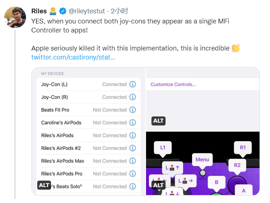Open the tweet timestamp link
The height and width of the screenshot is (203, 270).
coord(120,11)
